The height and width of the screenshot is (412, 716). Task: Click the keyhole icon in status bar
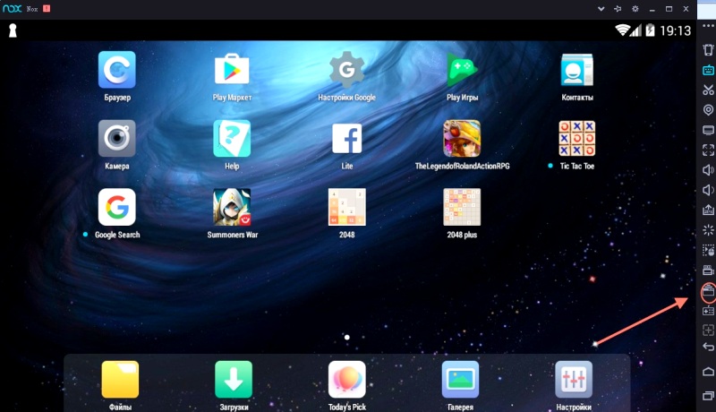click(13, 30)
